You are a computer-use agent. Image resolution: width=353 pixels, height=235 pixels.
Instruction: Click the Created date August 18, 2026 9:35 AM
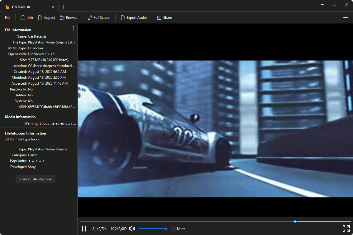[47, 72]
